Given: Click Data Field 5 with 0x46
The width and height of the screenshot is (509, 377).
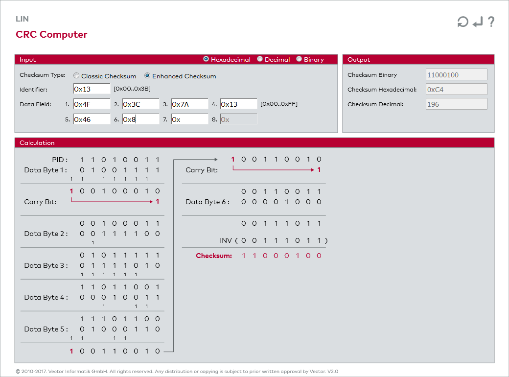Looking at the screenshot, I should [92, 119].
